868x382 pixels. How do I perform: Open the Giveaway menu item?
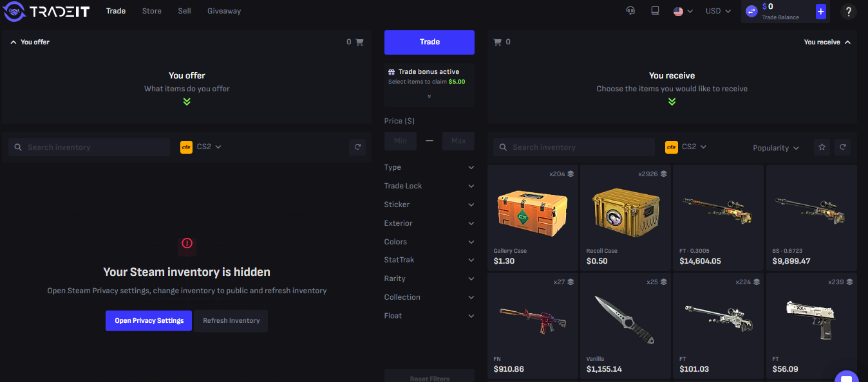tap(224, 11)
